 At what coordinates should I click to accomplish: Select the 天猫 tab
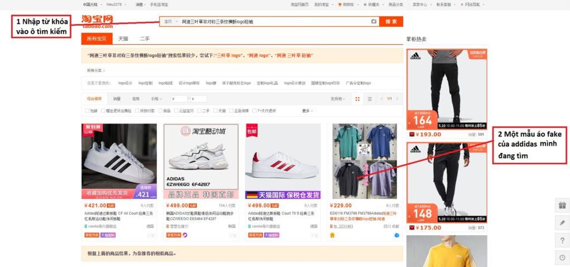point(123,39)
